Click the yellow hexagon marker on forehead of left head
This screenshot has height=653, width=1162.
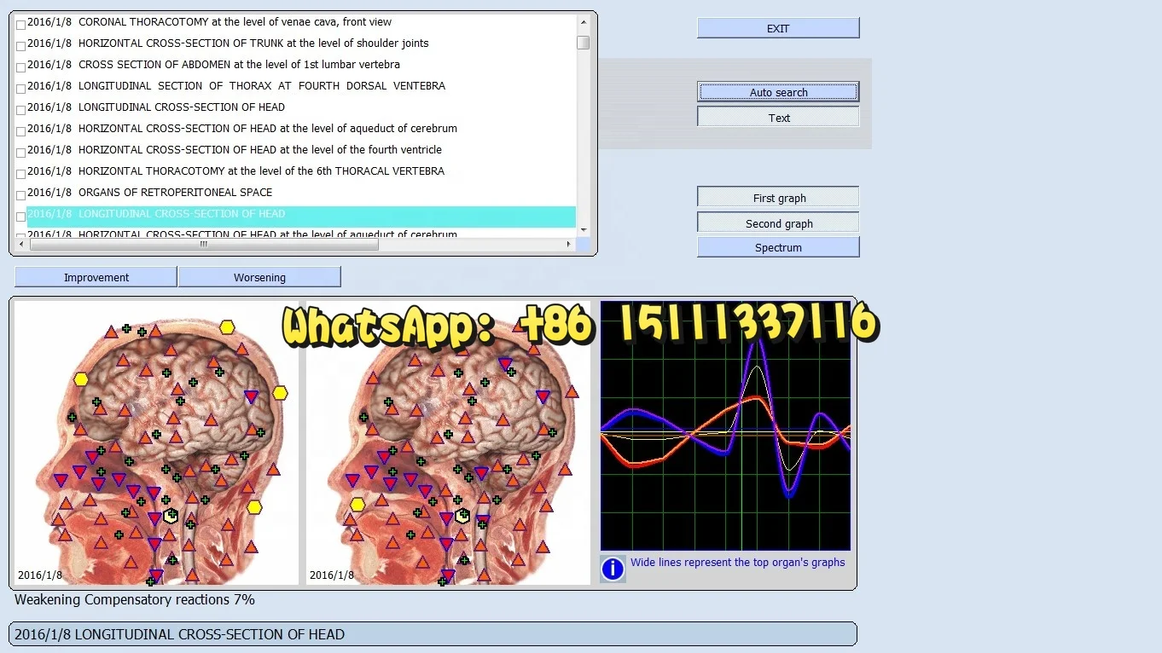pos(81,379)
